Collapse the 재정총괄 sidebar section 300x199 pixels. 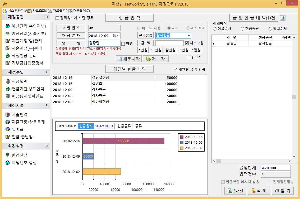click(x=47, y=17)
